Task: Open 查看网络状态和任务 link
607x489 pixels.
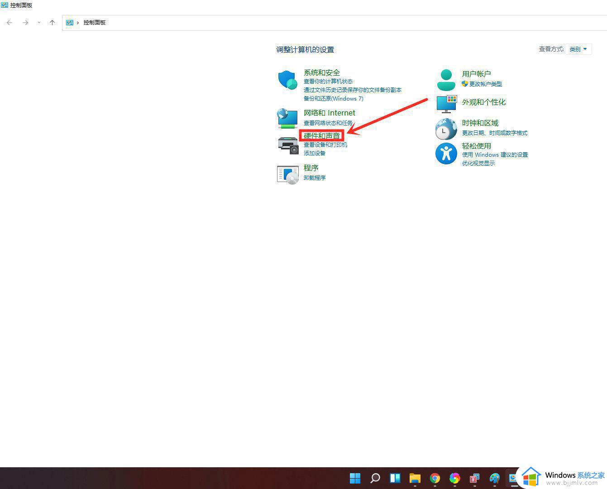Action: (328, 123)
